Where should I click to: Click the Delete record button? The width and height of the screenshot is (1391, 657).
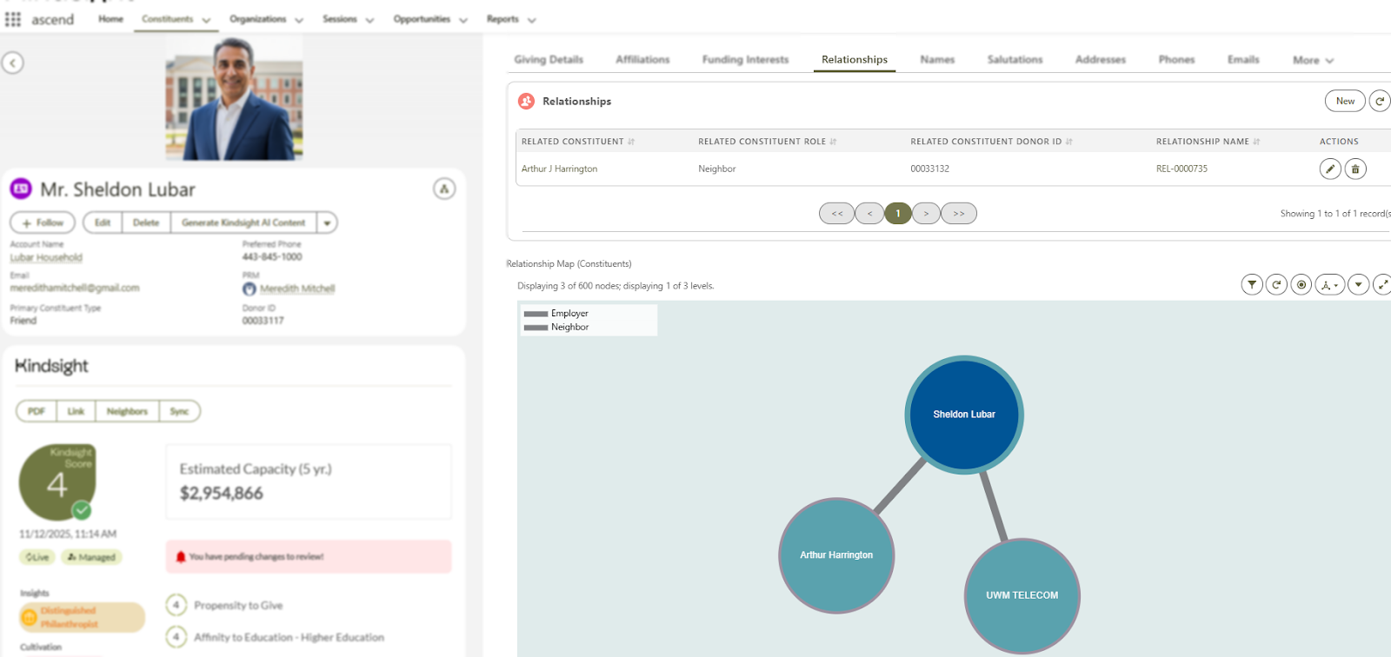[x=146, y=222]
